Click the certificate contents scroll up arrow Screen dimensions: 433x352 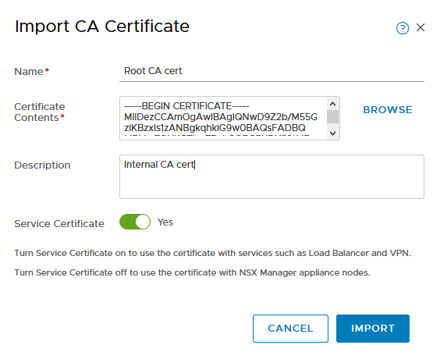pyautogui.click(x=333, y=104)
